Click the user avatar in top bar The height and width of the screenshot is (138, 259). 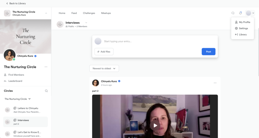[248, 13]
